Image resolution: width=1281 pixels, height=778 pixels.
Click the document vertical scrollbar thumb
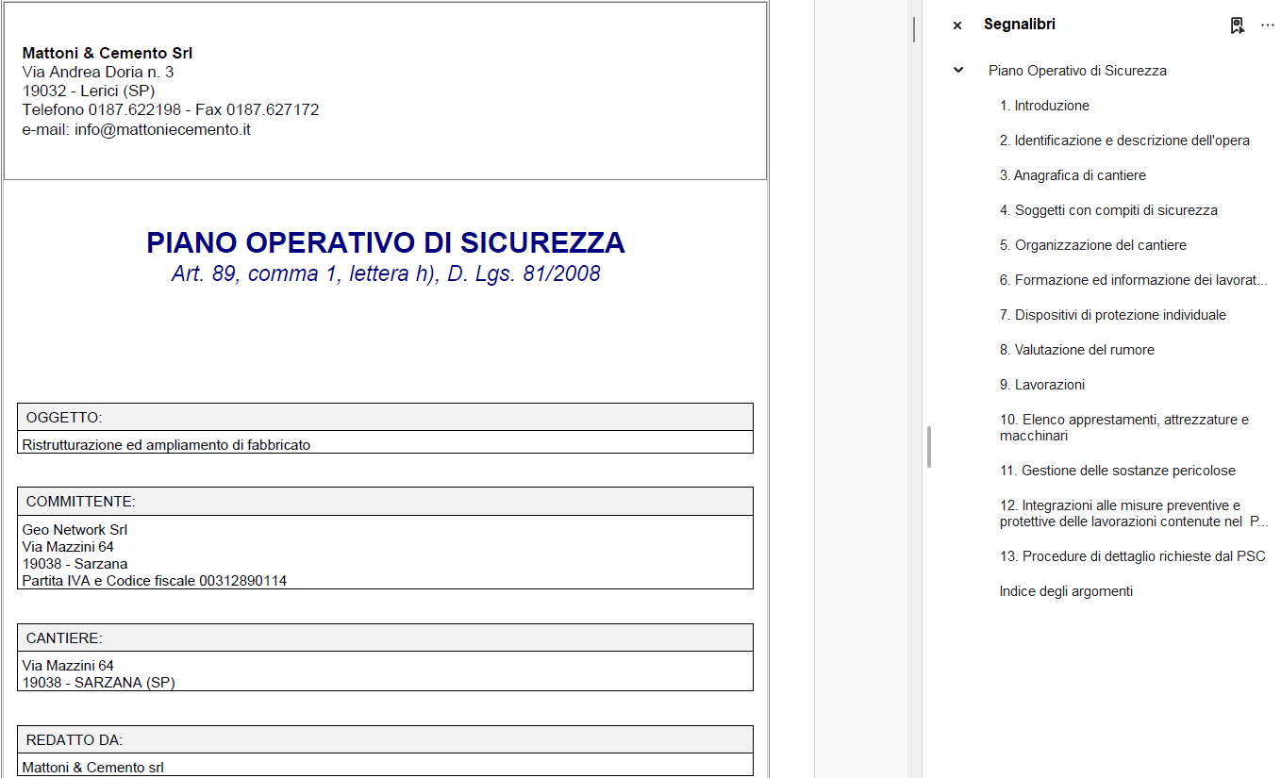coord(913,28)
